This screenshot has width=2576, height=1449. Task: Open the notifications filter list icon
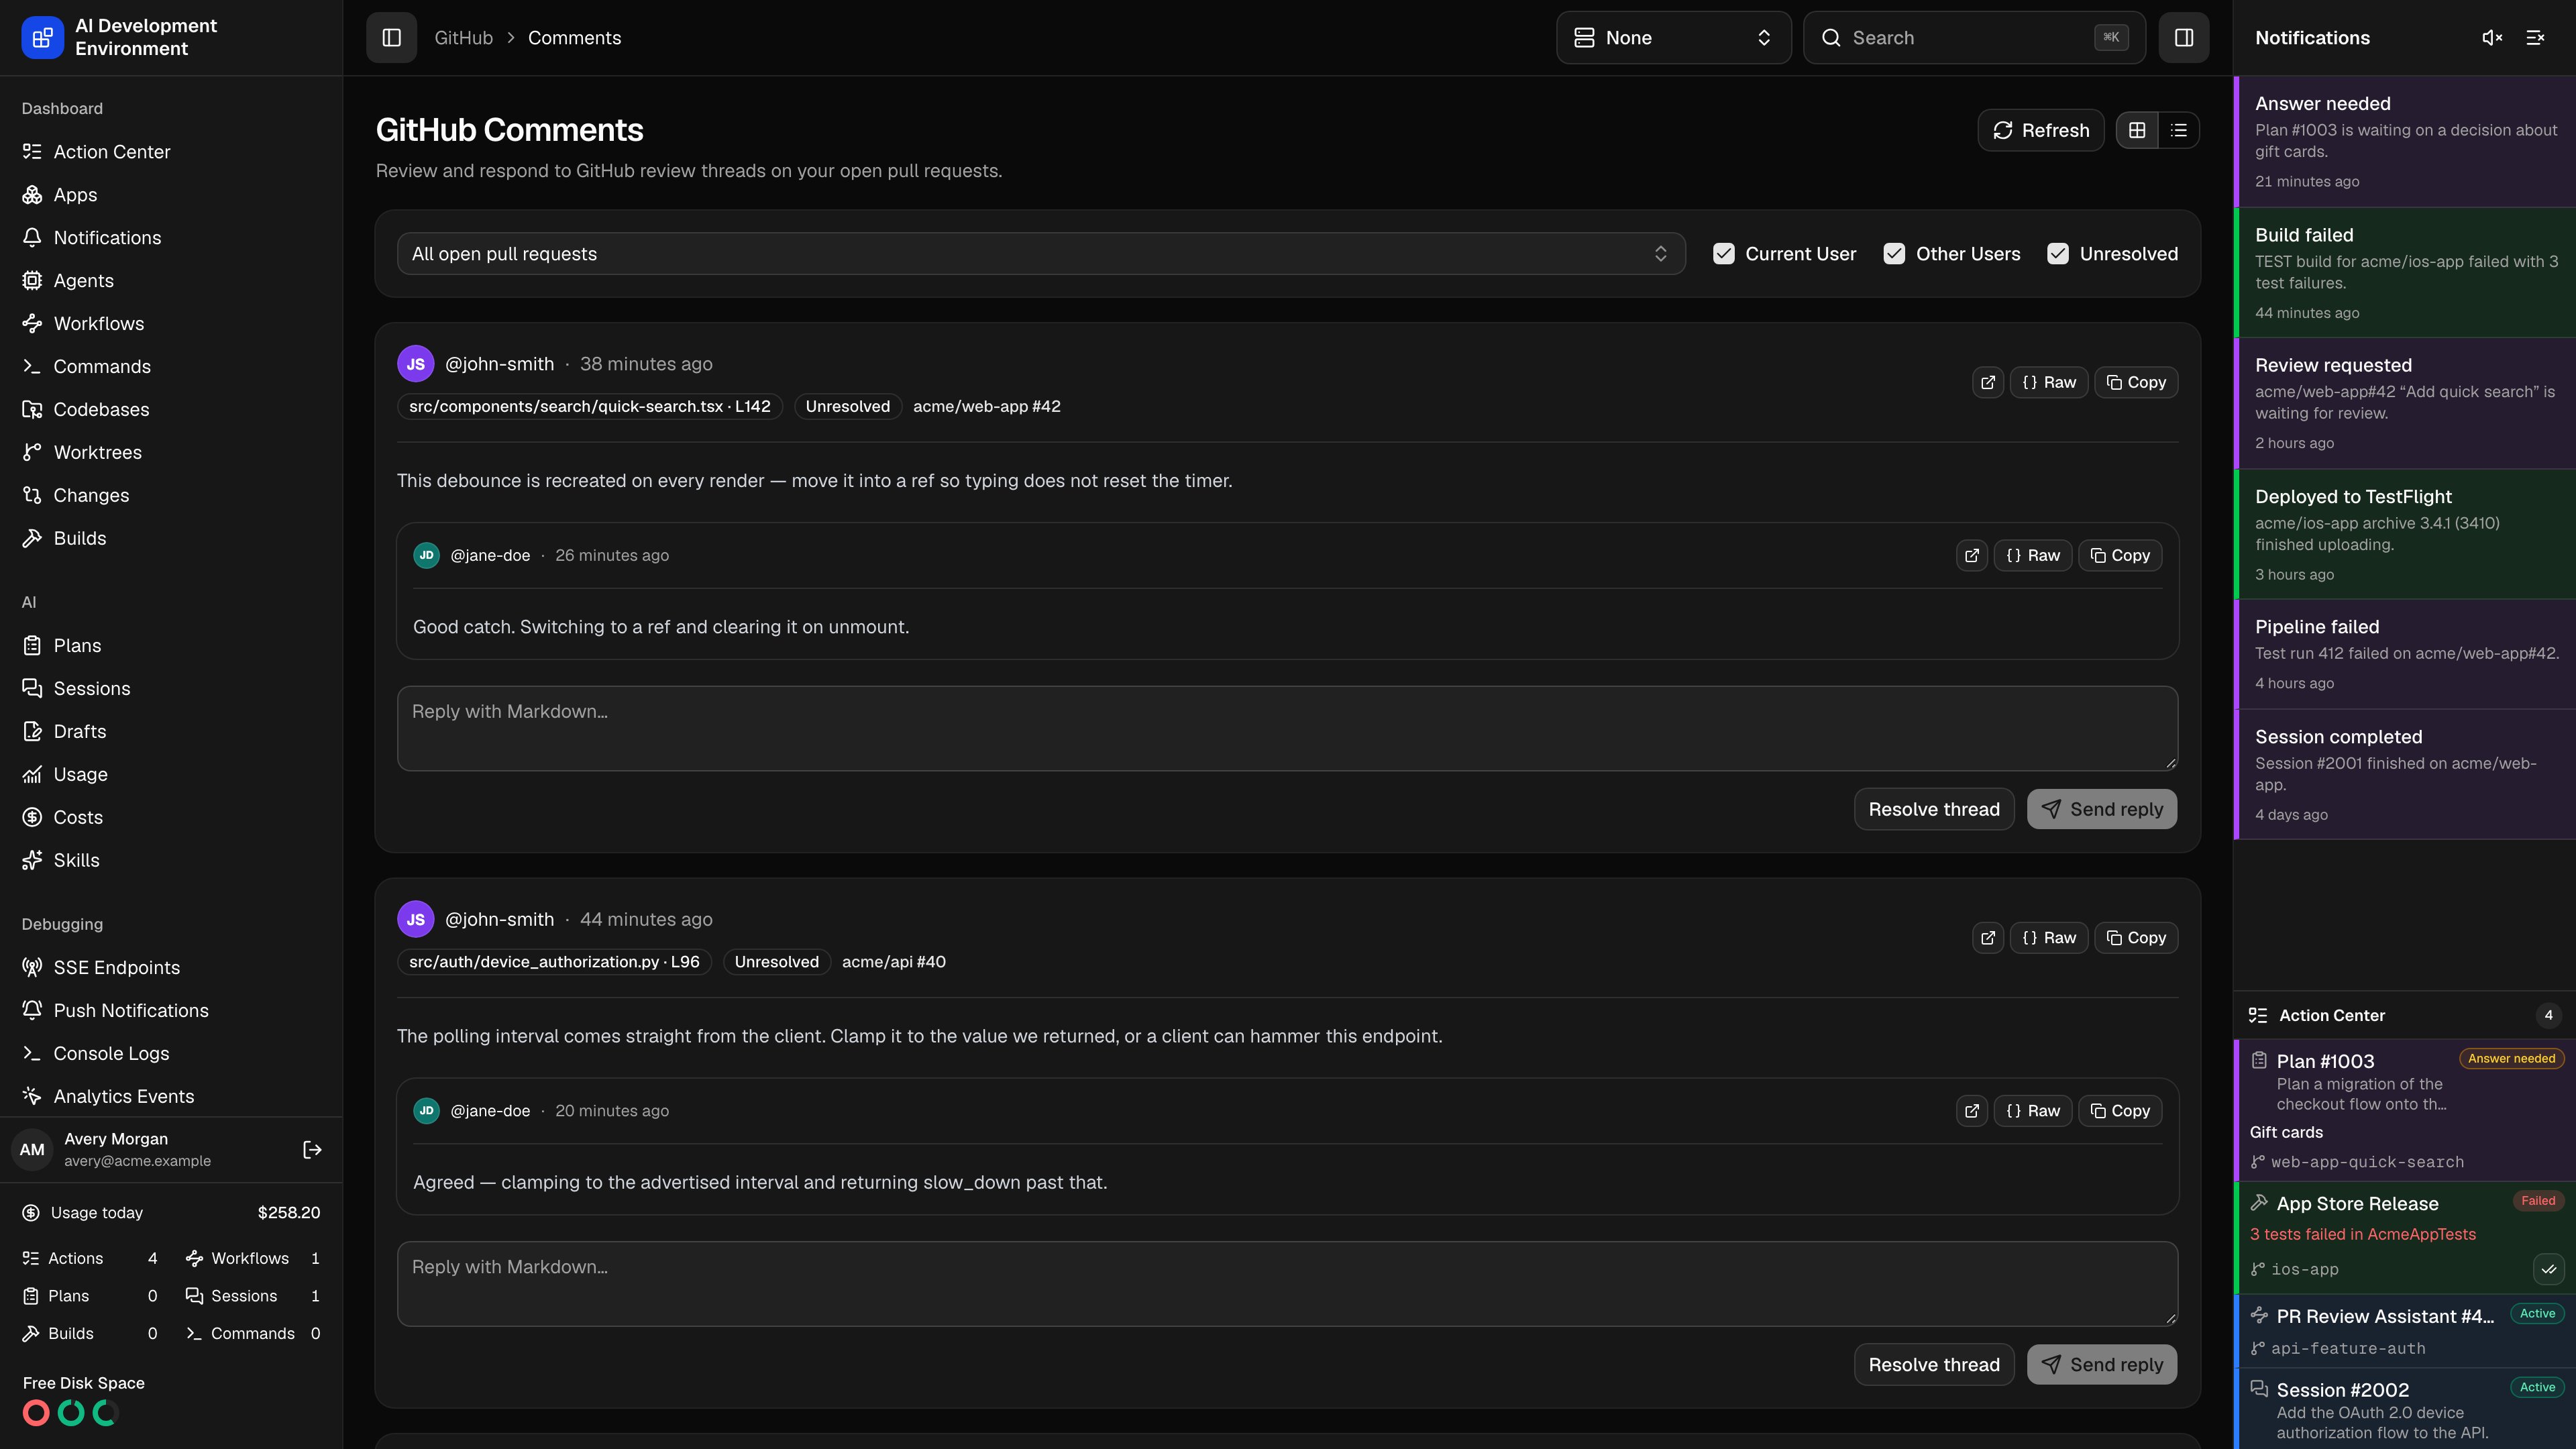[2535, 38]
